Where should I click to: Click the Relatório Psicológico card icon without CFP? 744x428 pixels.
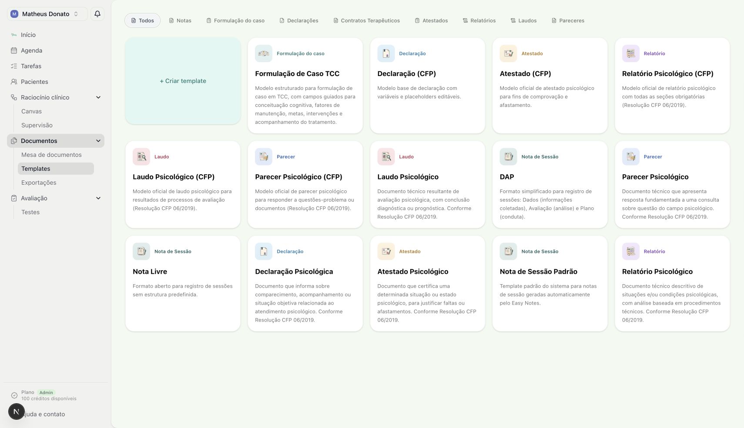pos(630,251)
